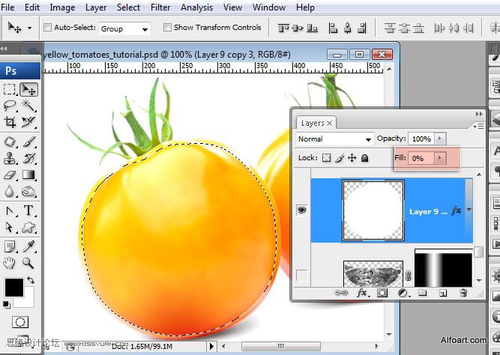
Task: Open the Filter menu
Action: tap(160, 7)
